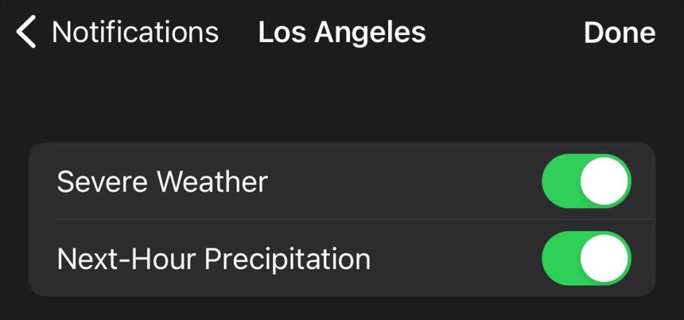Select the Next-Hour Precipitation label text
Screen dimensions: 684x320
214,259
